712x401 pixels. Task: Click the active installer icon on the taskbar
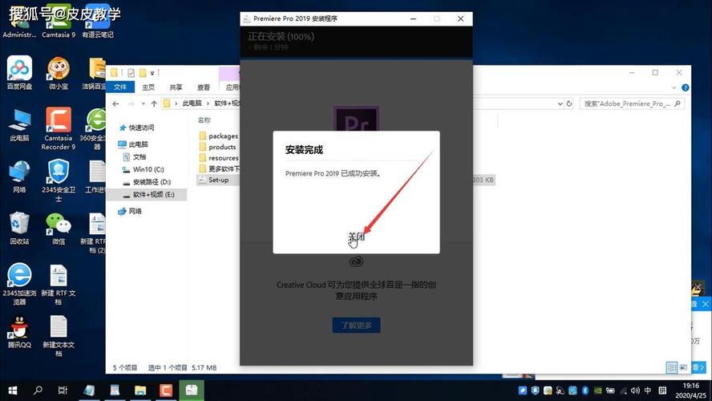(191, 390)
